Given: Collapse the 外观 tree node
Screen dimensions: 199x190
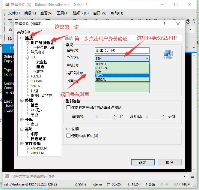Looking at the screenshot, I should [x=22, y=119].
